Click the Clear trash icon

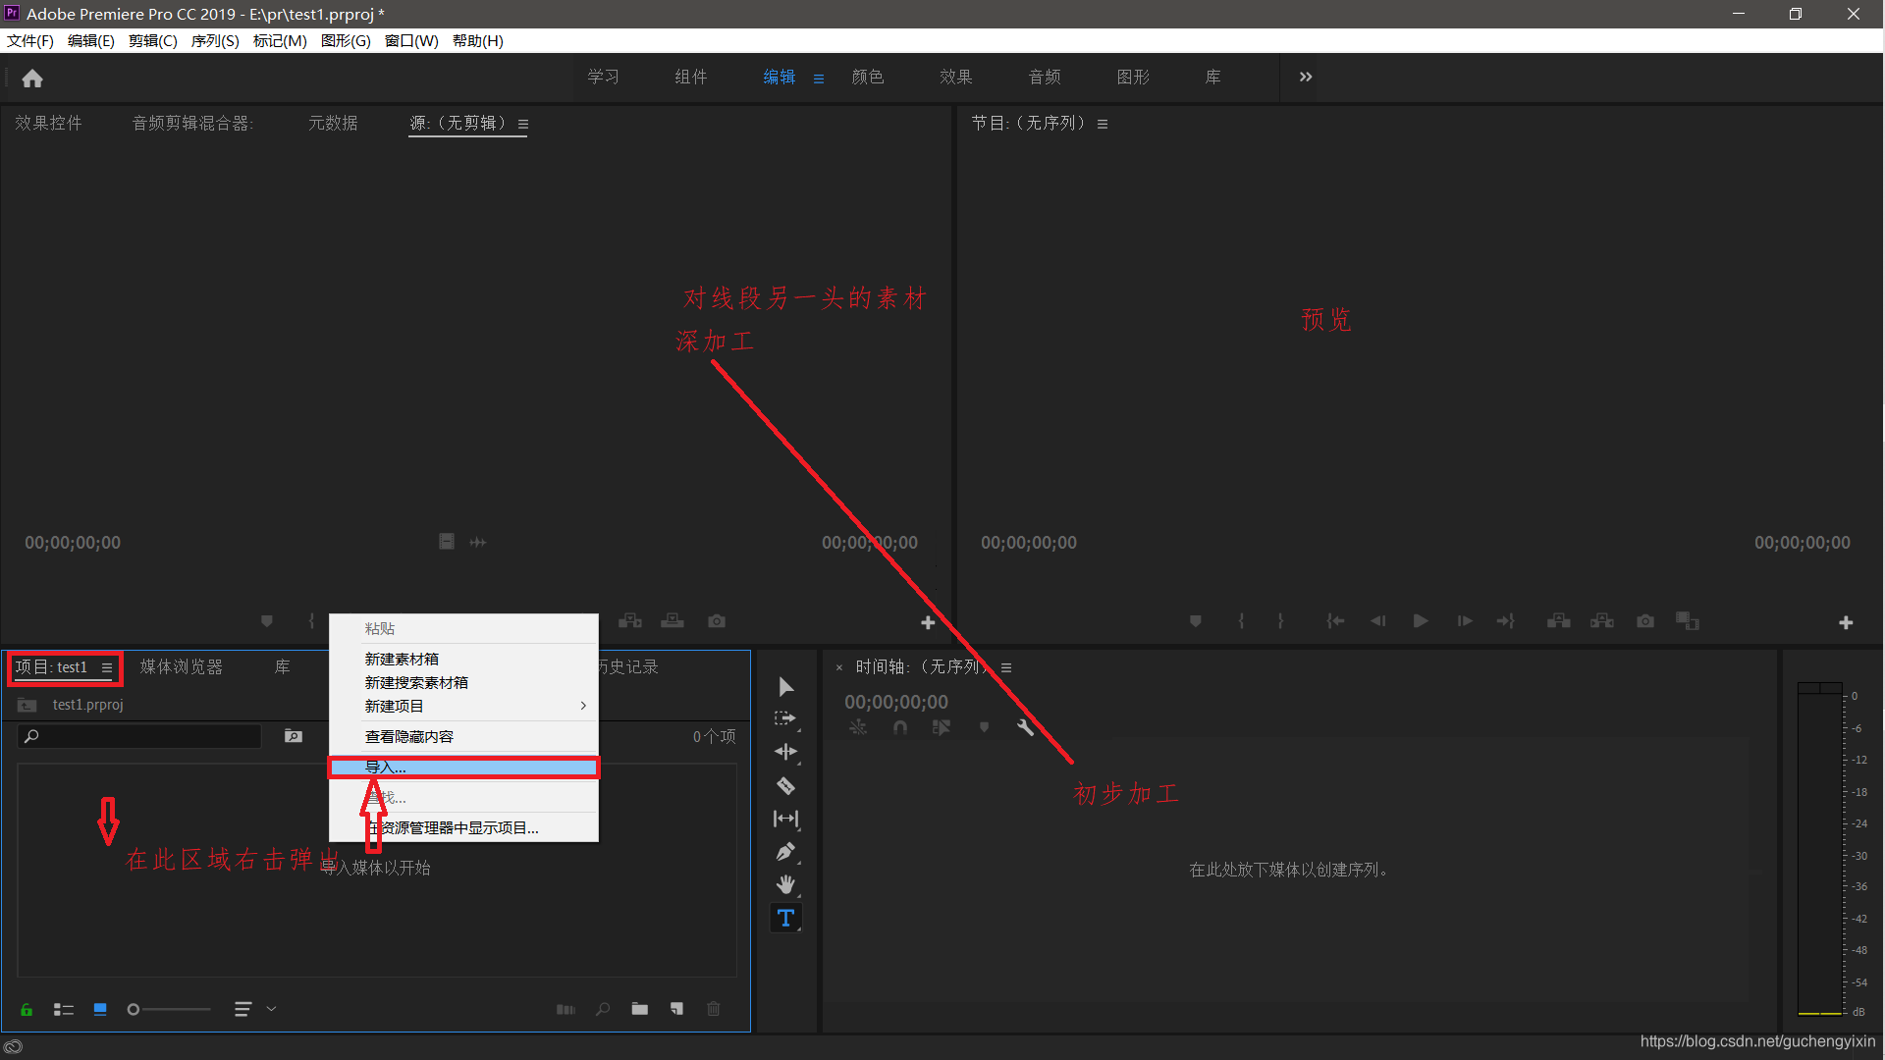(714, 1009)
